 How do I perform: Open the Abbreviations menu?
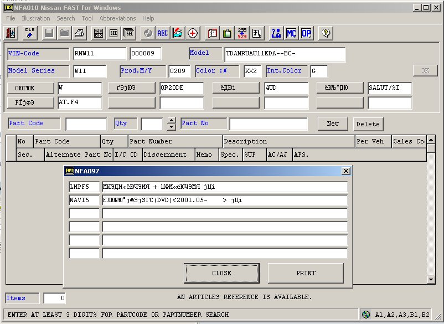[x=117, y=18]
